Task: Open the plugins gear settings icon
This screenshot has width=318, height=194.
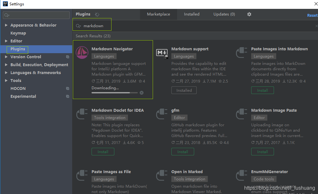Action: pyautogui.click(x=249, y=14)
